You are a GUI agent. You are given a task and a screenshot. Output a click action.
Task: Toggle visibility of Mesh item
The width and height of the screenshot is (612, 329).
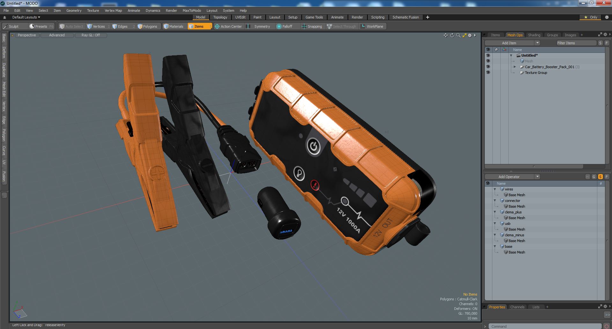coord(488,61)
